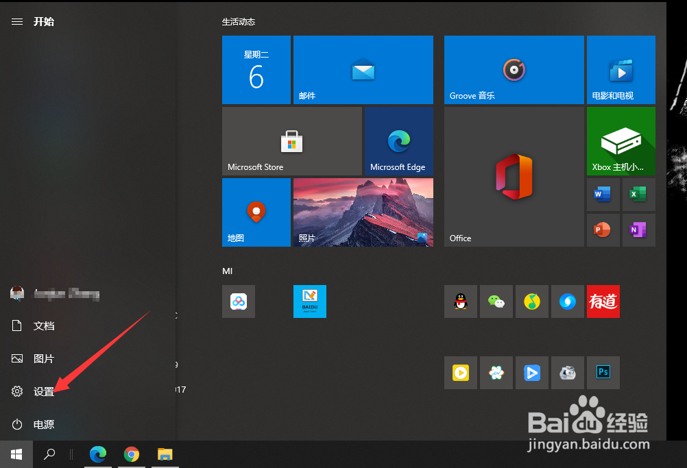Open the 电影和电视 tile

(621, 70)
